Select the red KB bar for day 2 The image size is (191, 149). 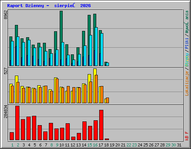point(17,123)
